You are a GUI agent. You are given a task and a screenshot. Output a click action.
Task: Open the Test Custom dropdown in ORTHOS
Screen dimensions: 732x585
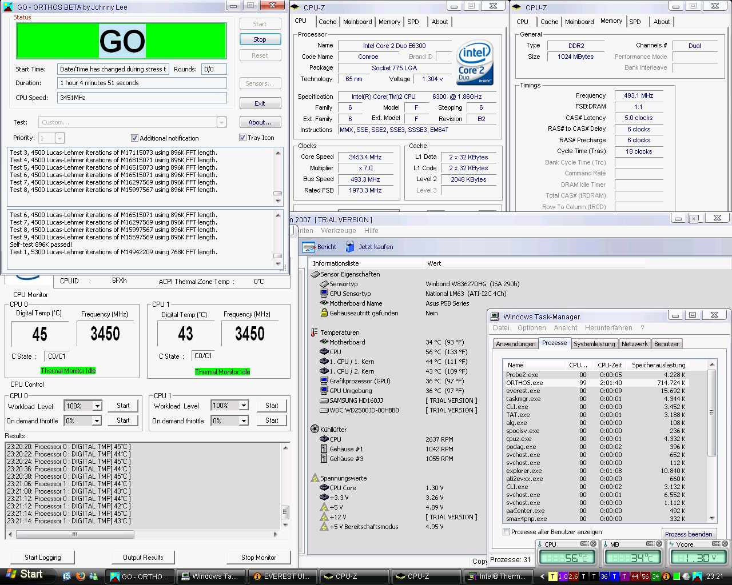pos(221,122)
